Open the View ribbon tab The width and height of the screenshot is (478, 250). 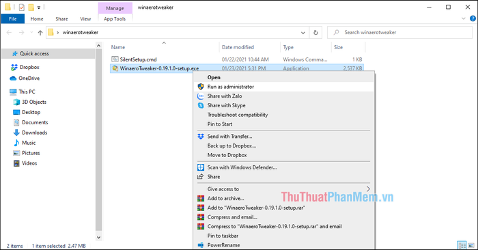click(x=85, y=18)
